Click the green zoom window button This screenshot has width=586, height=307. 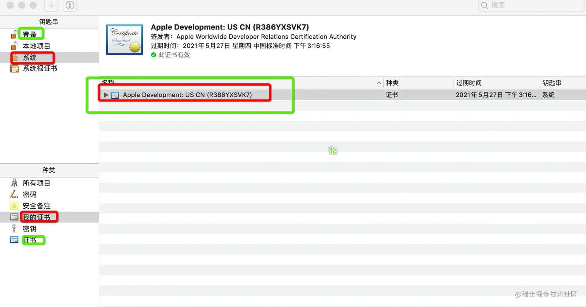[33, 5]
